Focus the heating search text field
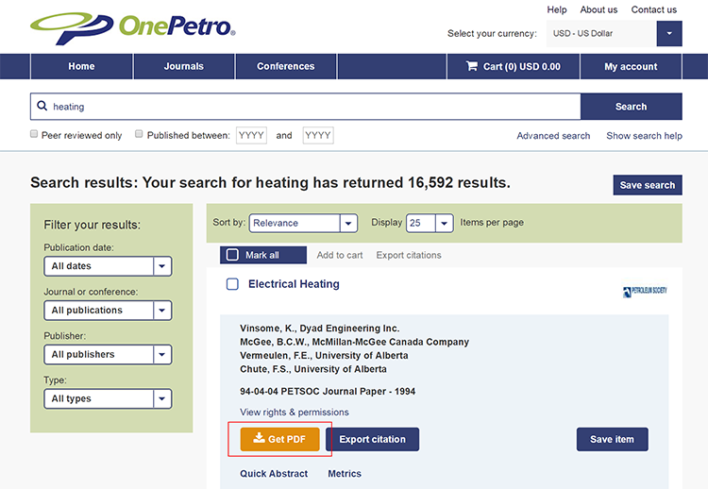This screenshot has width=708, height=489. 306,107
